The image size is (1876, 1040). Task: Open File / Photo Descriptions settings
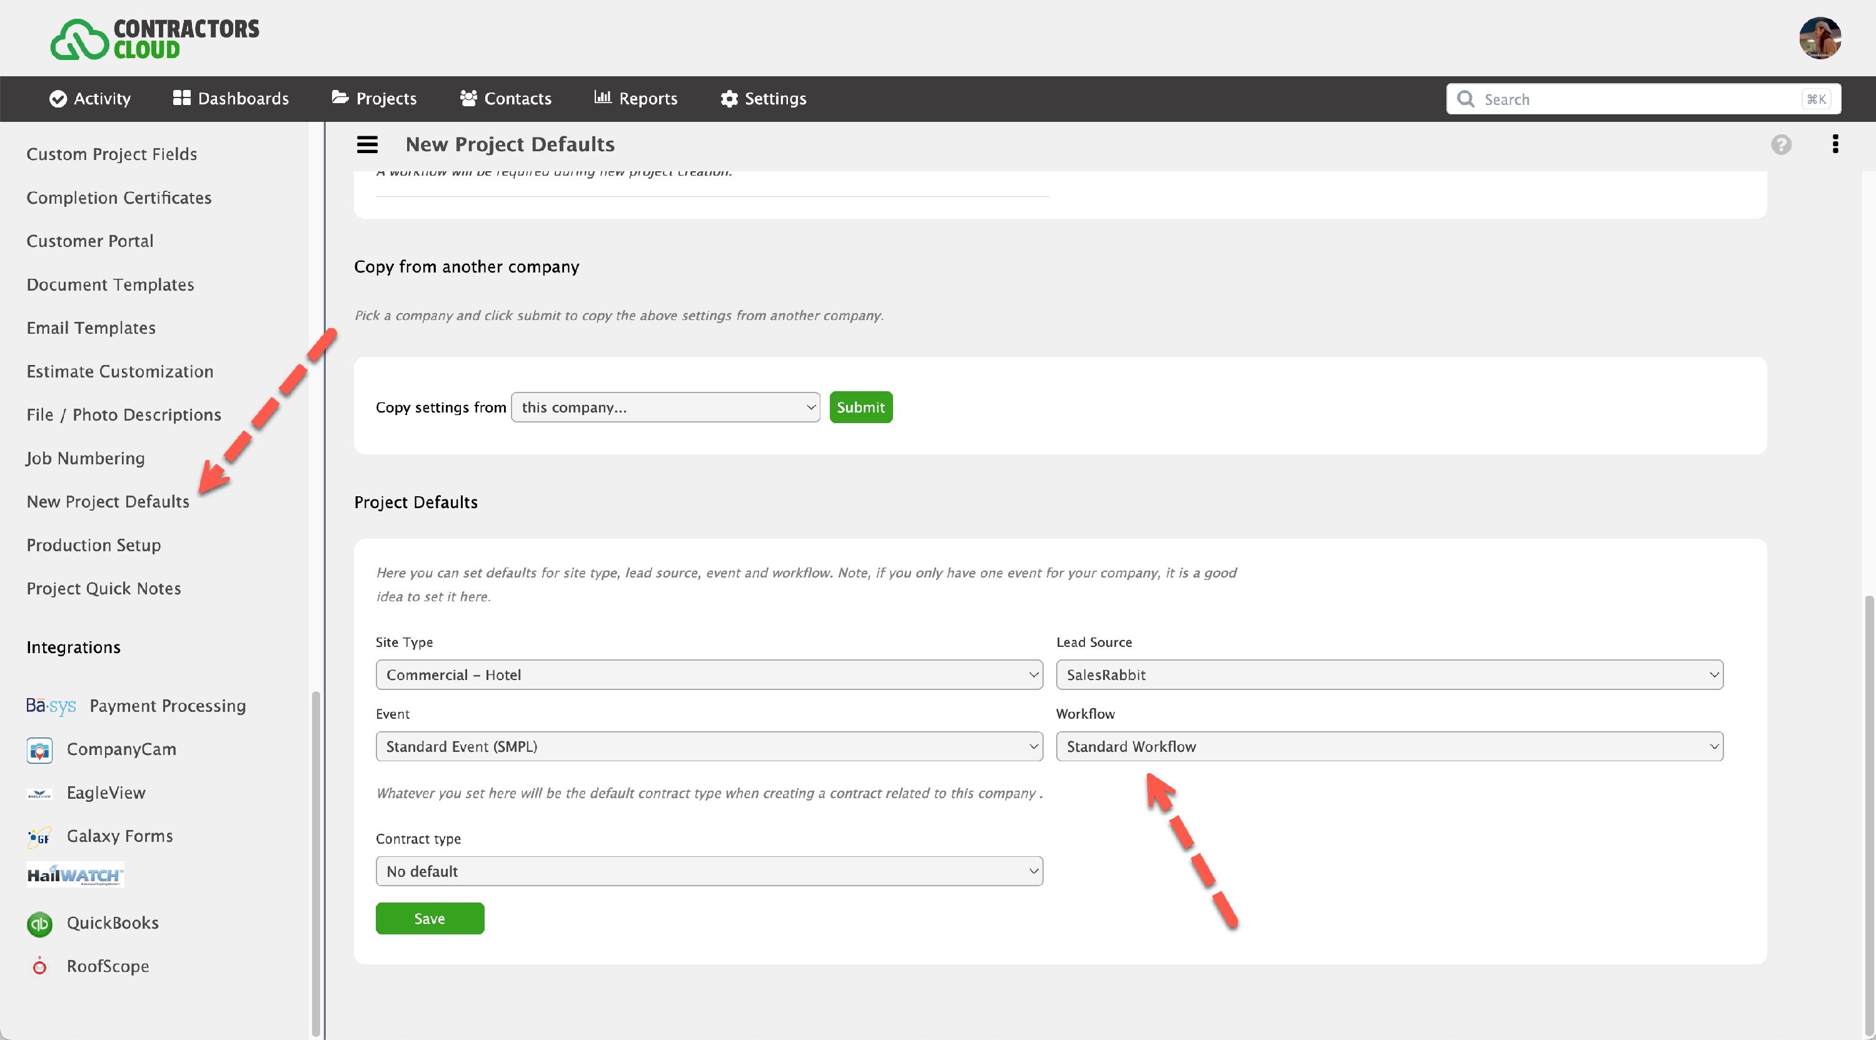click(124, 415)
